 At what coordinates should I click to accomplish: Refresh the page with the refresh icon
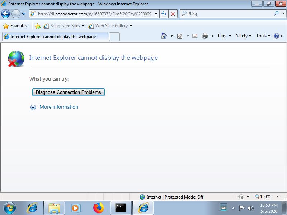point(164,14)
